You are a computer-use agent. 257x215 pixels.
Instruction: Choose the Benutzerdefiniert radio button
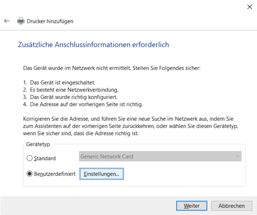(x=30, y=174)
